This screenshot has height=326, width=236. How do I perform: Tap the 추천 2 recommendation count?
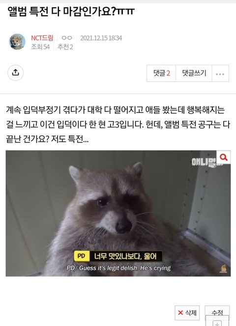tap(65, 47)
